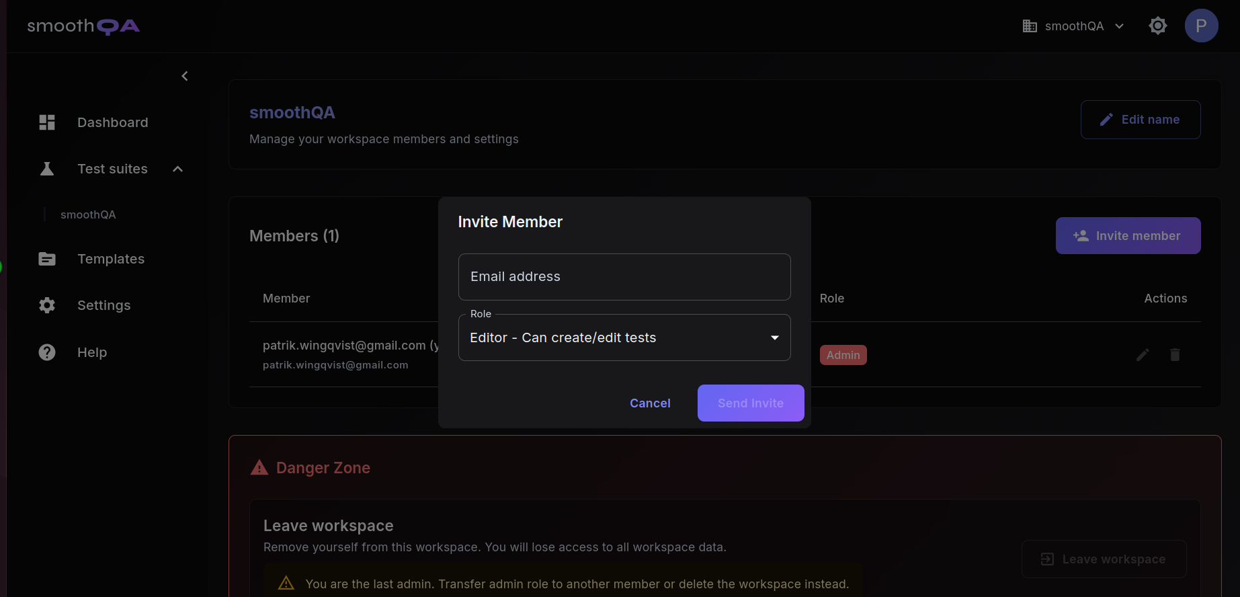Click the Templates folder icon
The width and height of the screenshot is (1240, 597).
coord(47,259)
